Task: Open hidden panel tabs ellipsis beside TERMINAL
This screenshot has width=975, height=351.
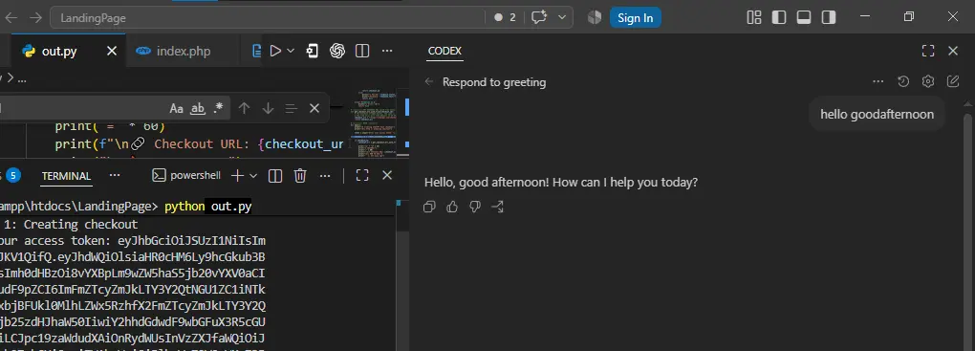Action: pyautogui.click(x=115, y=176)
